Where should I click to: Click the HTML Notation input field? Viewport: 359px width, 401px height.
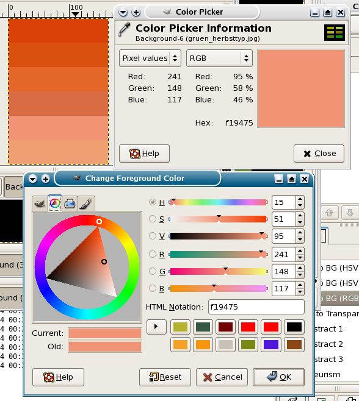(256, 307)
